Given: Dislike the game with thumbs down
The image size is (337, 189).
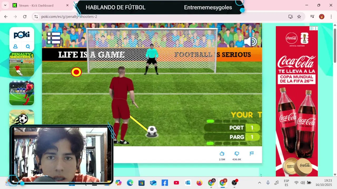Looking at the screenshot, I should pyautogui.click(x=237, y=154).
